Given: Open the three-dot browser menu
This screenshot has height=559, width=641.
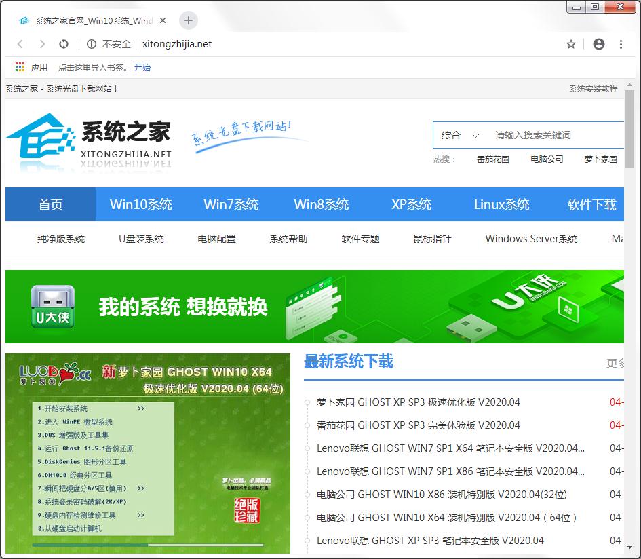Looking at the screenshot, I should coord(622,43).
